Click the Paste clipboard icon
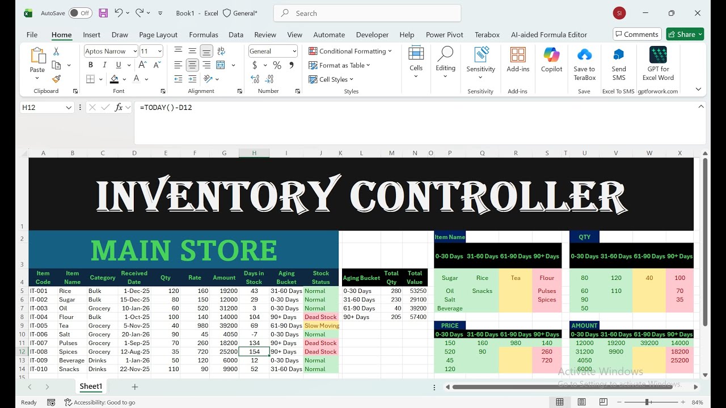 (x=37, y=56)
